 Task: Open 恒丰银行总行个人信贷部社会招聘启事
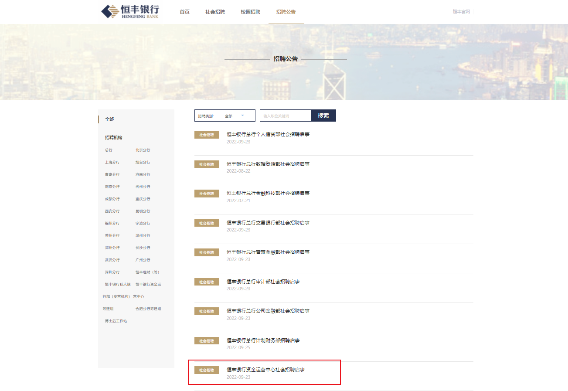(x=268, y=134)
